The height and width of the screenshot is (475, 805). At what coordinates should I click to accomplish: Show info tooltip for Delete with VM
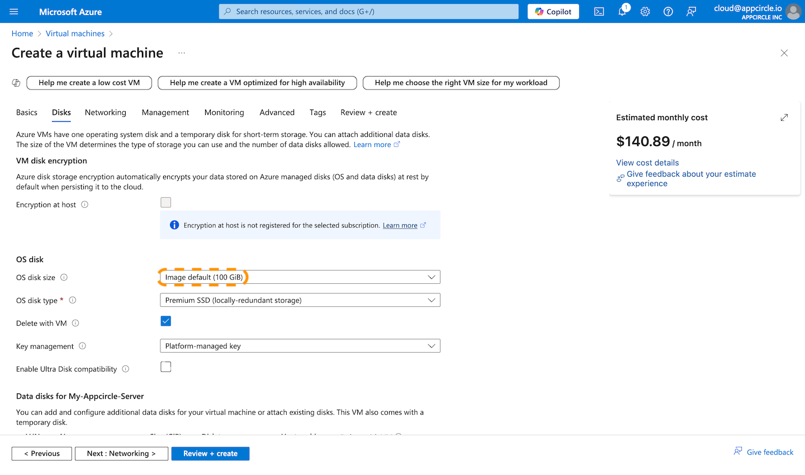tap(75, 323)
